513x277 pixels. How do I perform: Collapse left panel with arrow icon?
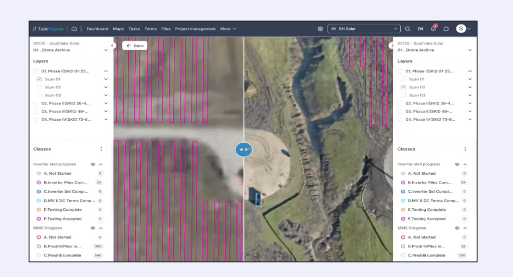coord(113,46)
